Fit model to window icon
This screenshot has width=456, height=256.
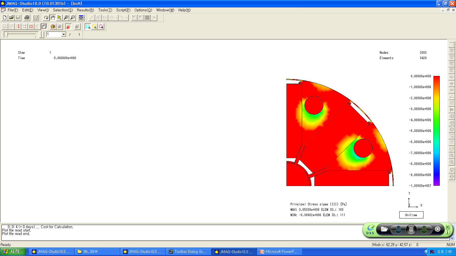coord(81,18)
